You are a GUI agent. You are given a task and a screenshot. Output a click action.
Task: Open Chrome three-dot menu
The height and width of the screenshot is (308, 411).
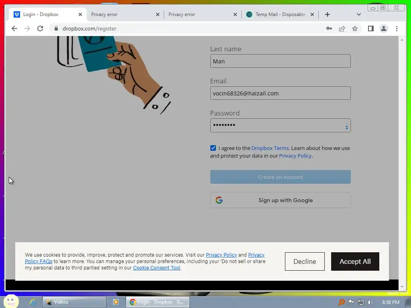[397, 28]
